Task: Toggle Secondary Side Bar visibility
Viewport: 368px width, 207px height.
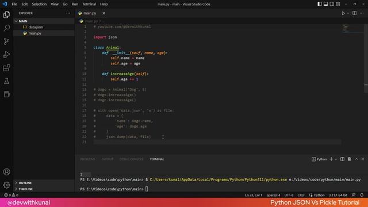Action: pyautogui.click(x=332, y=4)
